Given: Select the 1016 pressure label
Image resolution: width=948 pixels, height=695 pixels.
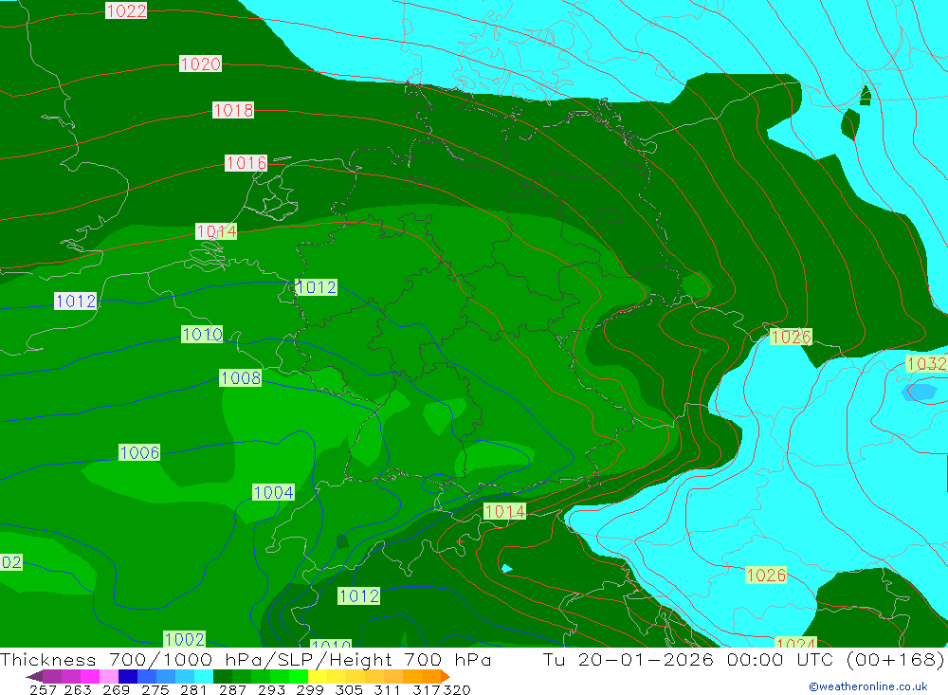Looking at the screenshot, I should (246, 163).
